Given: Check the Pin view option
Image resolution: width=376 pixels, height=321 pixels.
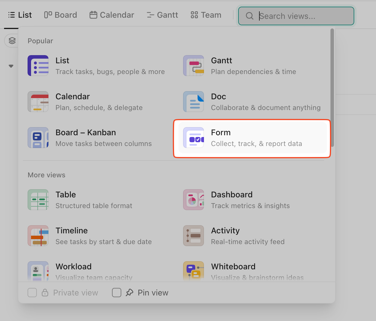Looking at the screenshot, I should [x=117, y=293].
